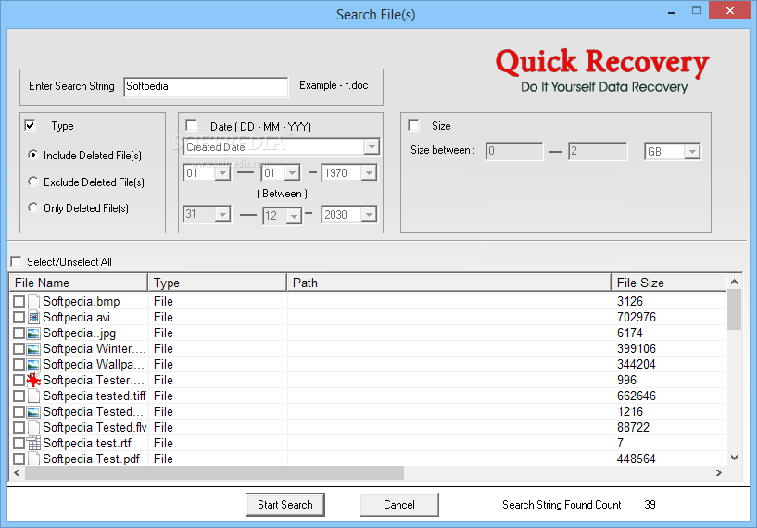Click the Softpedia.avi video file icon
This screenshot has width=757, height=528.
(x=33, y=317)
